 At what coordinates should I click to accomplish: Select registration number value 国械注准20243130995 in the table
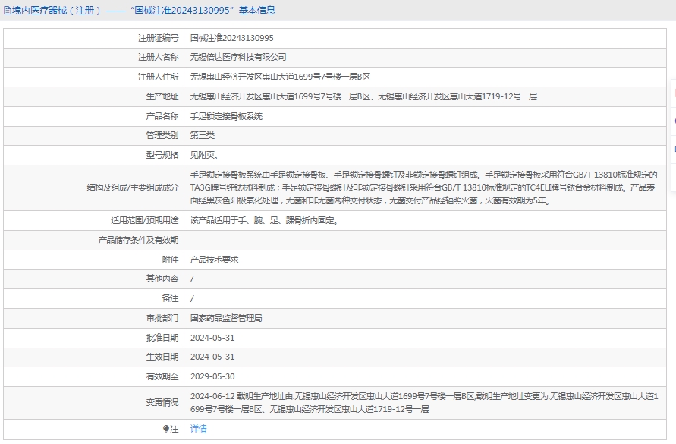coord(232,38)
